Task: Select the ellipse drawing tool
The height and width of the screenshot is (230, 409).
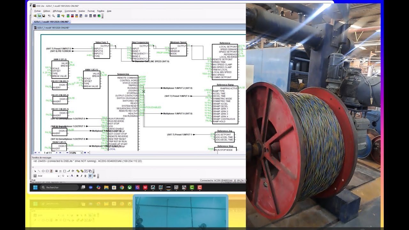Action: [x=43, y=171]
